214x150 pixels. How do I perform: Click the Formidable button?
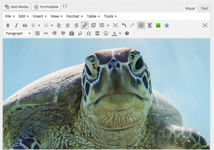46,7
